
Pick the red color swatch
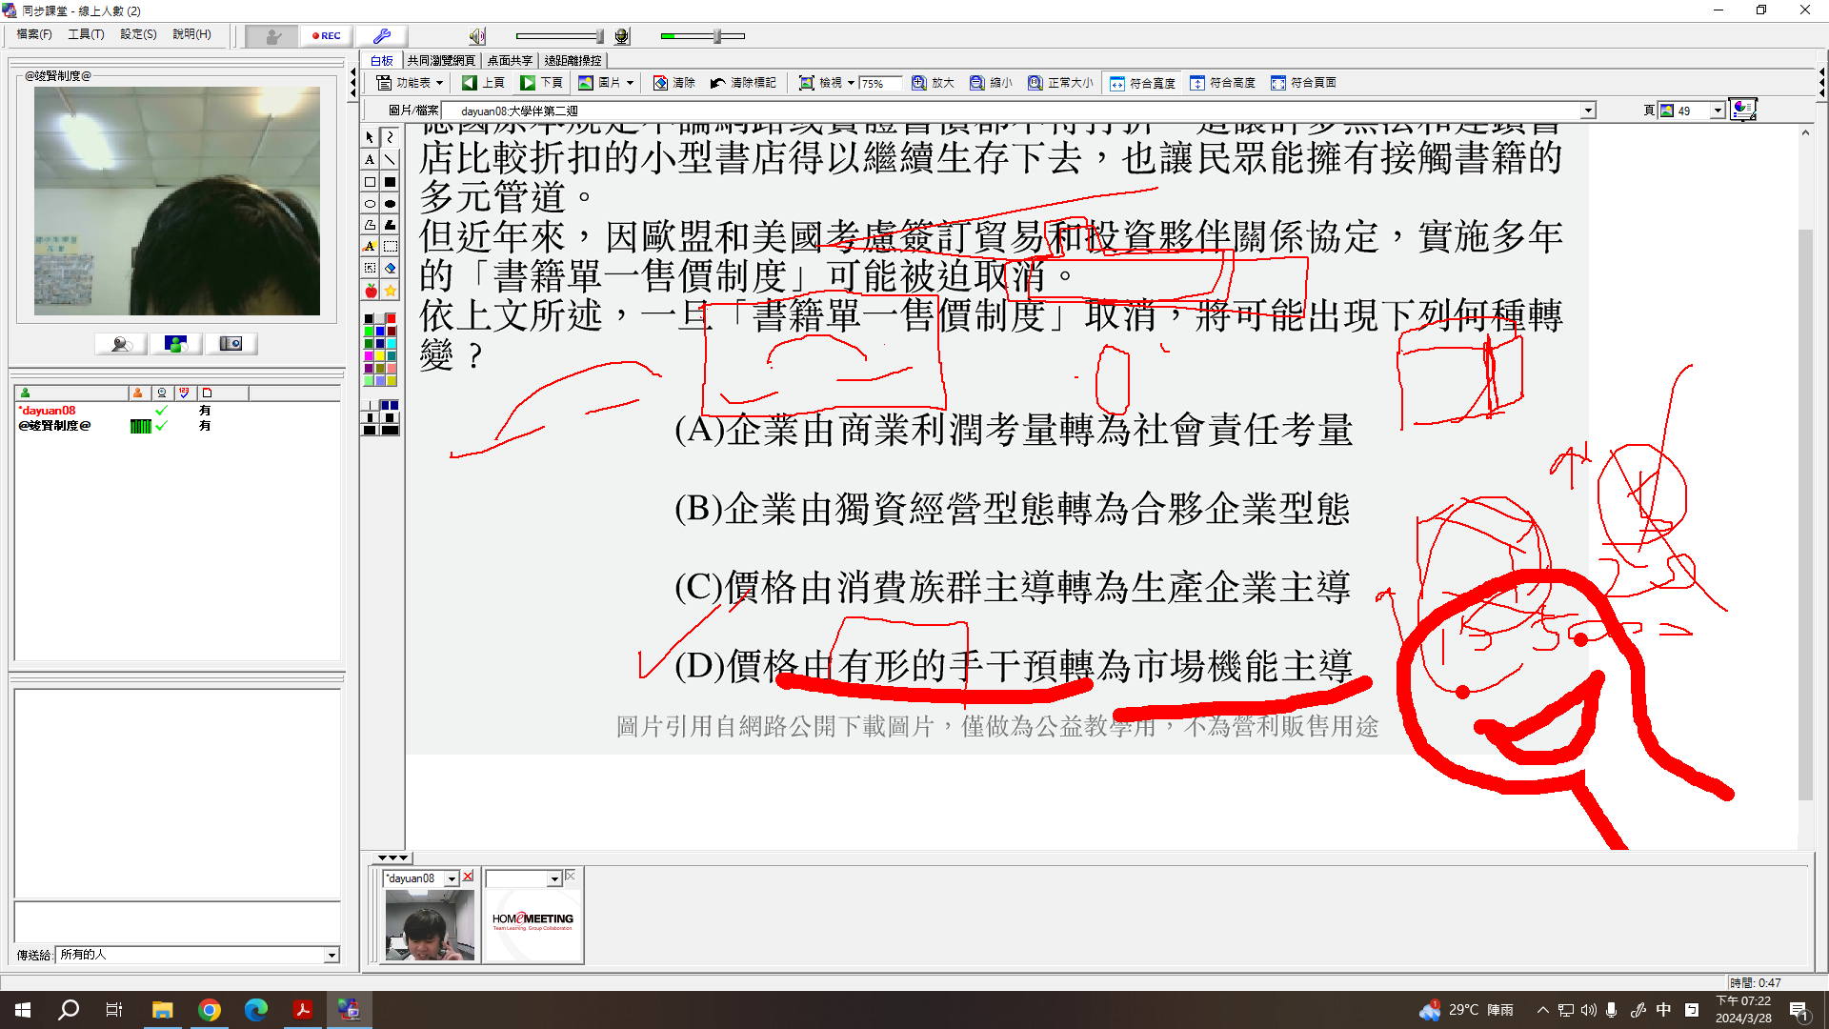(391, 319)
